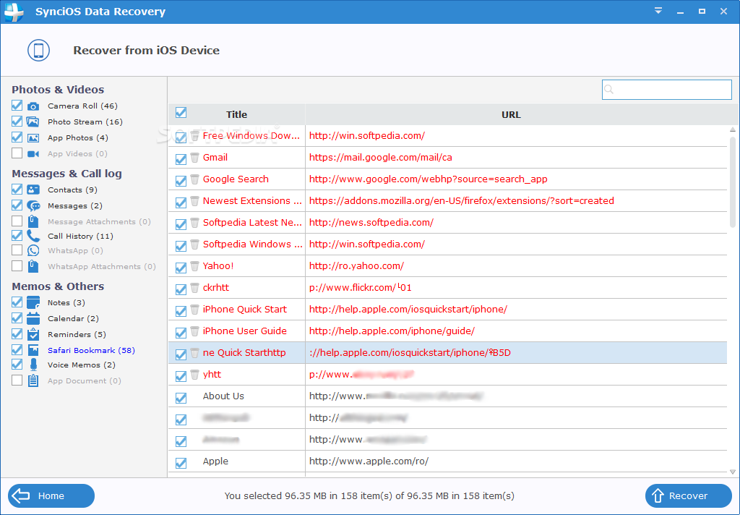Image resolution: width=740 pixels, height=515 pixels.
Task: Open the App Photos (4) category
Action: (78, 138)
